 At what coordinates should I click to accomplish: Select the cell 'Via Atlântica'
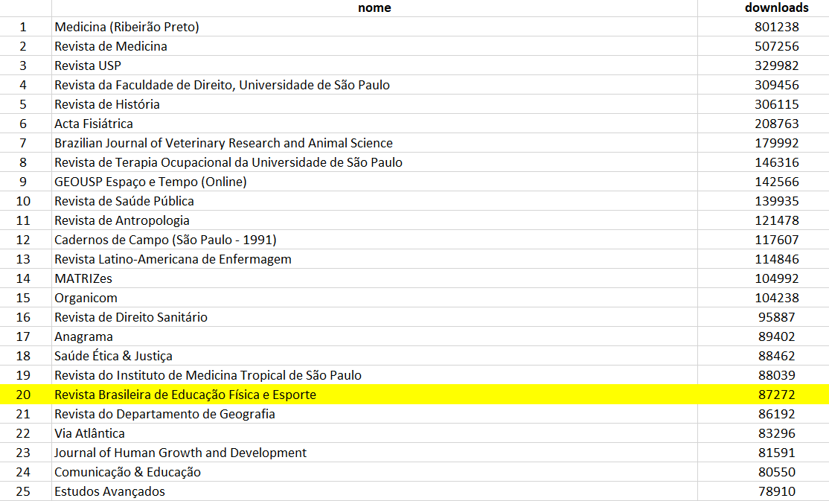coord(374,433)
